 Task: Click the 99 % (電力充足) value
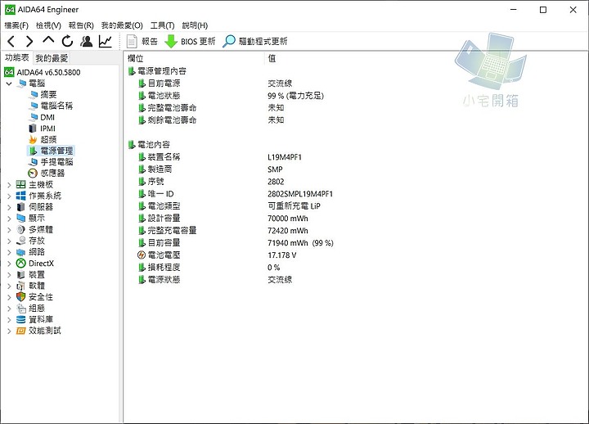[x=295, y=96]
